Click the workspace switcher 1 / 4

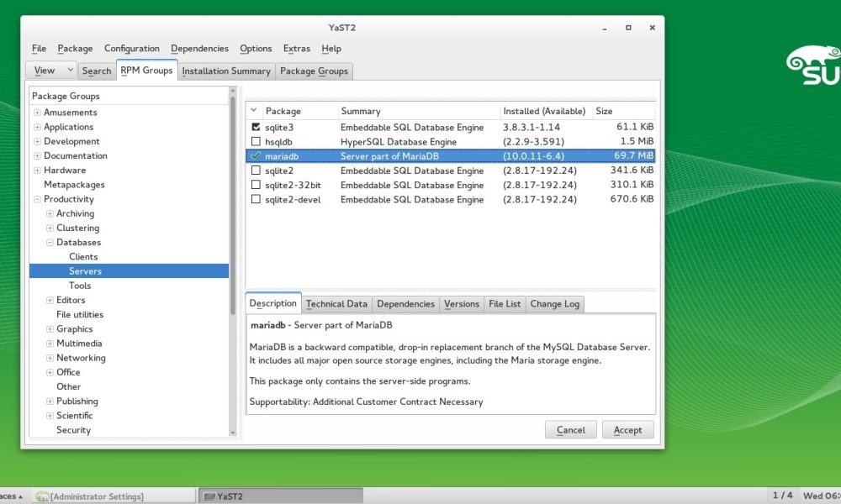point(782,496)
